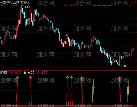
Task: Click the chart title 平安银行(日线.前复权)
Action: [15, 2]
